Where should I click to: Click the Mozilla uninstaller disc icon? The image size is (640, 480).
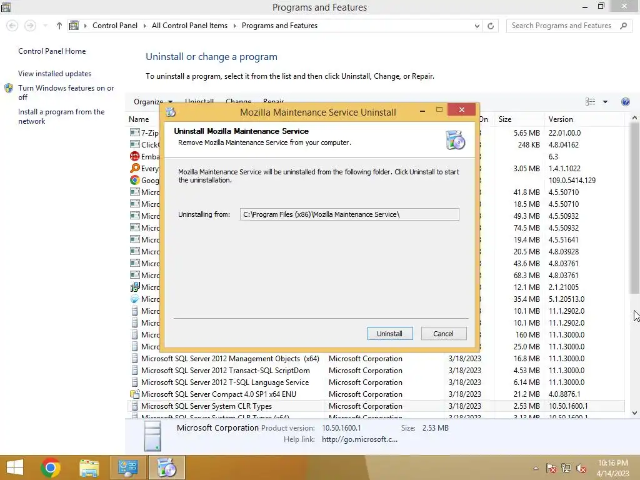[x=456, y=140]
